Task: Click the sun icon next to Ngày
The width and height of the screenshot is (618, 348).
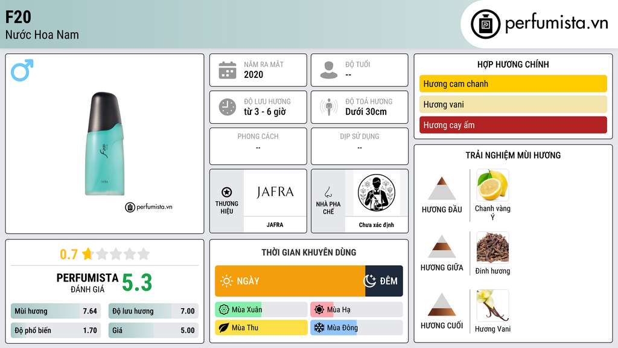Action: tap(227, 281)
